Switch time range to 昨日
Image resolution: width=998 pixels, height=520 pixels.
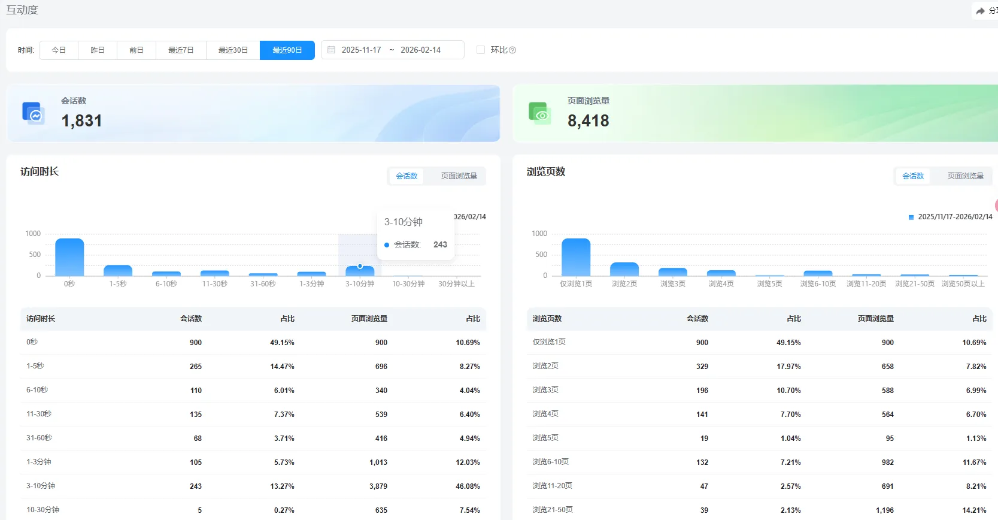98,50
